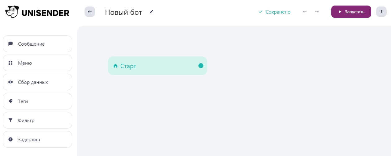Image resolution: width=391 pixels, height=156 pixels.
Task: Click the pencil icon to rename bot
Action: (151, 12)
